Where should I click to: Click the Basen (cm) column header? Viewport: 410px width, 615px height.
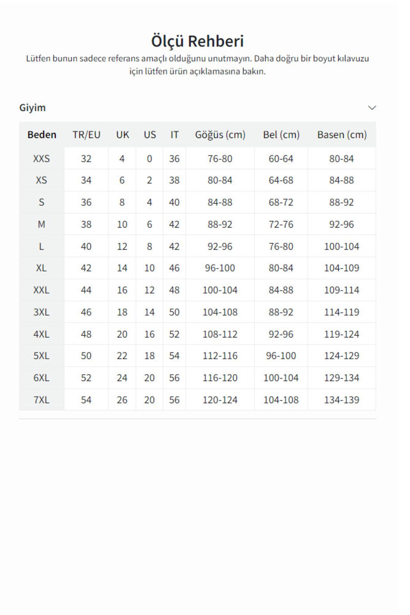(x=342, y=135)
